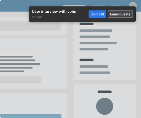141x118 pixels.
Task: Click the Email guests button
Action: pos(120,14)
